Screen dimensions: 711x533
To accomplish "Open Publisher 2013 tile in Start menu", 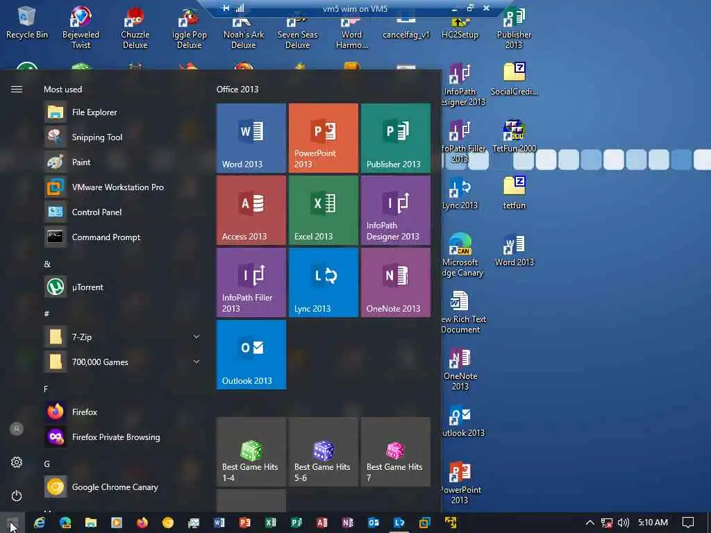I will click(x=395, y=138).
